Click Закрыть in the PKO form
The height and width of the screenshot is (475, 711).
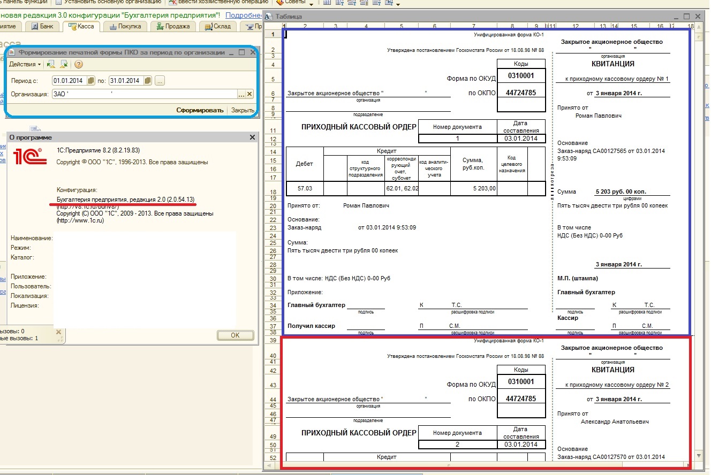click(243, 110)
